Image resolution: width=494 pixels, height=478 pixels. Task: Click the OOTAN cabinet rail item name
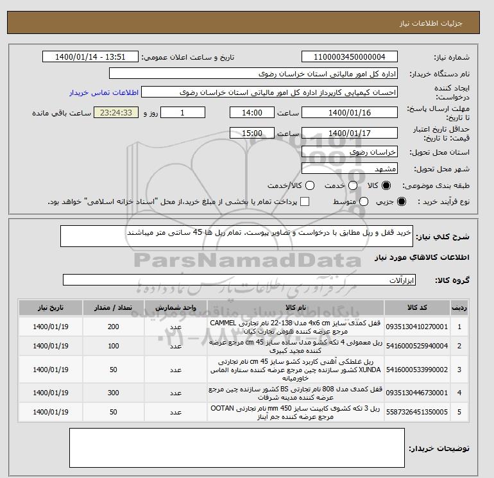click(296, 413)
